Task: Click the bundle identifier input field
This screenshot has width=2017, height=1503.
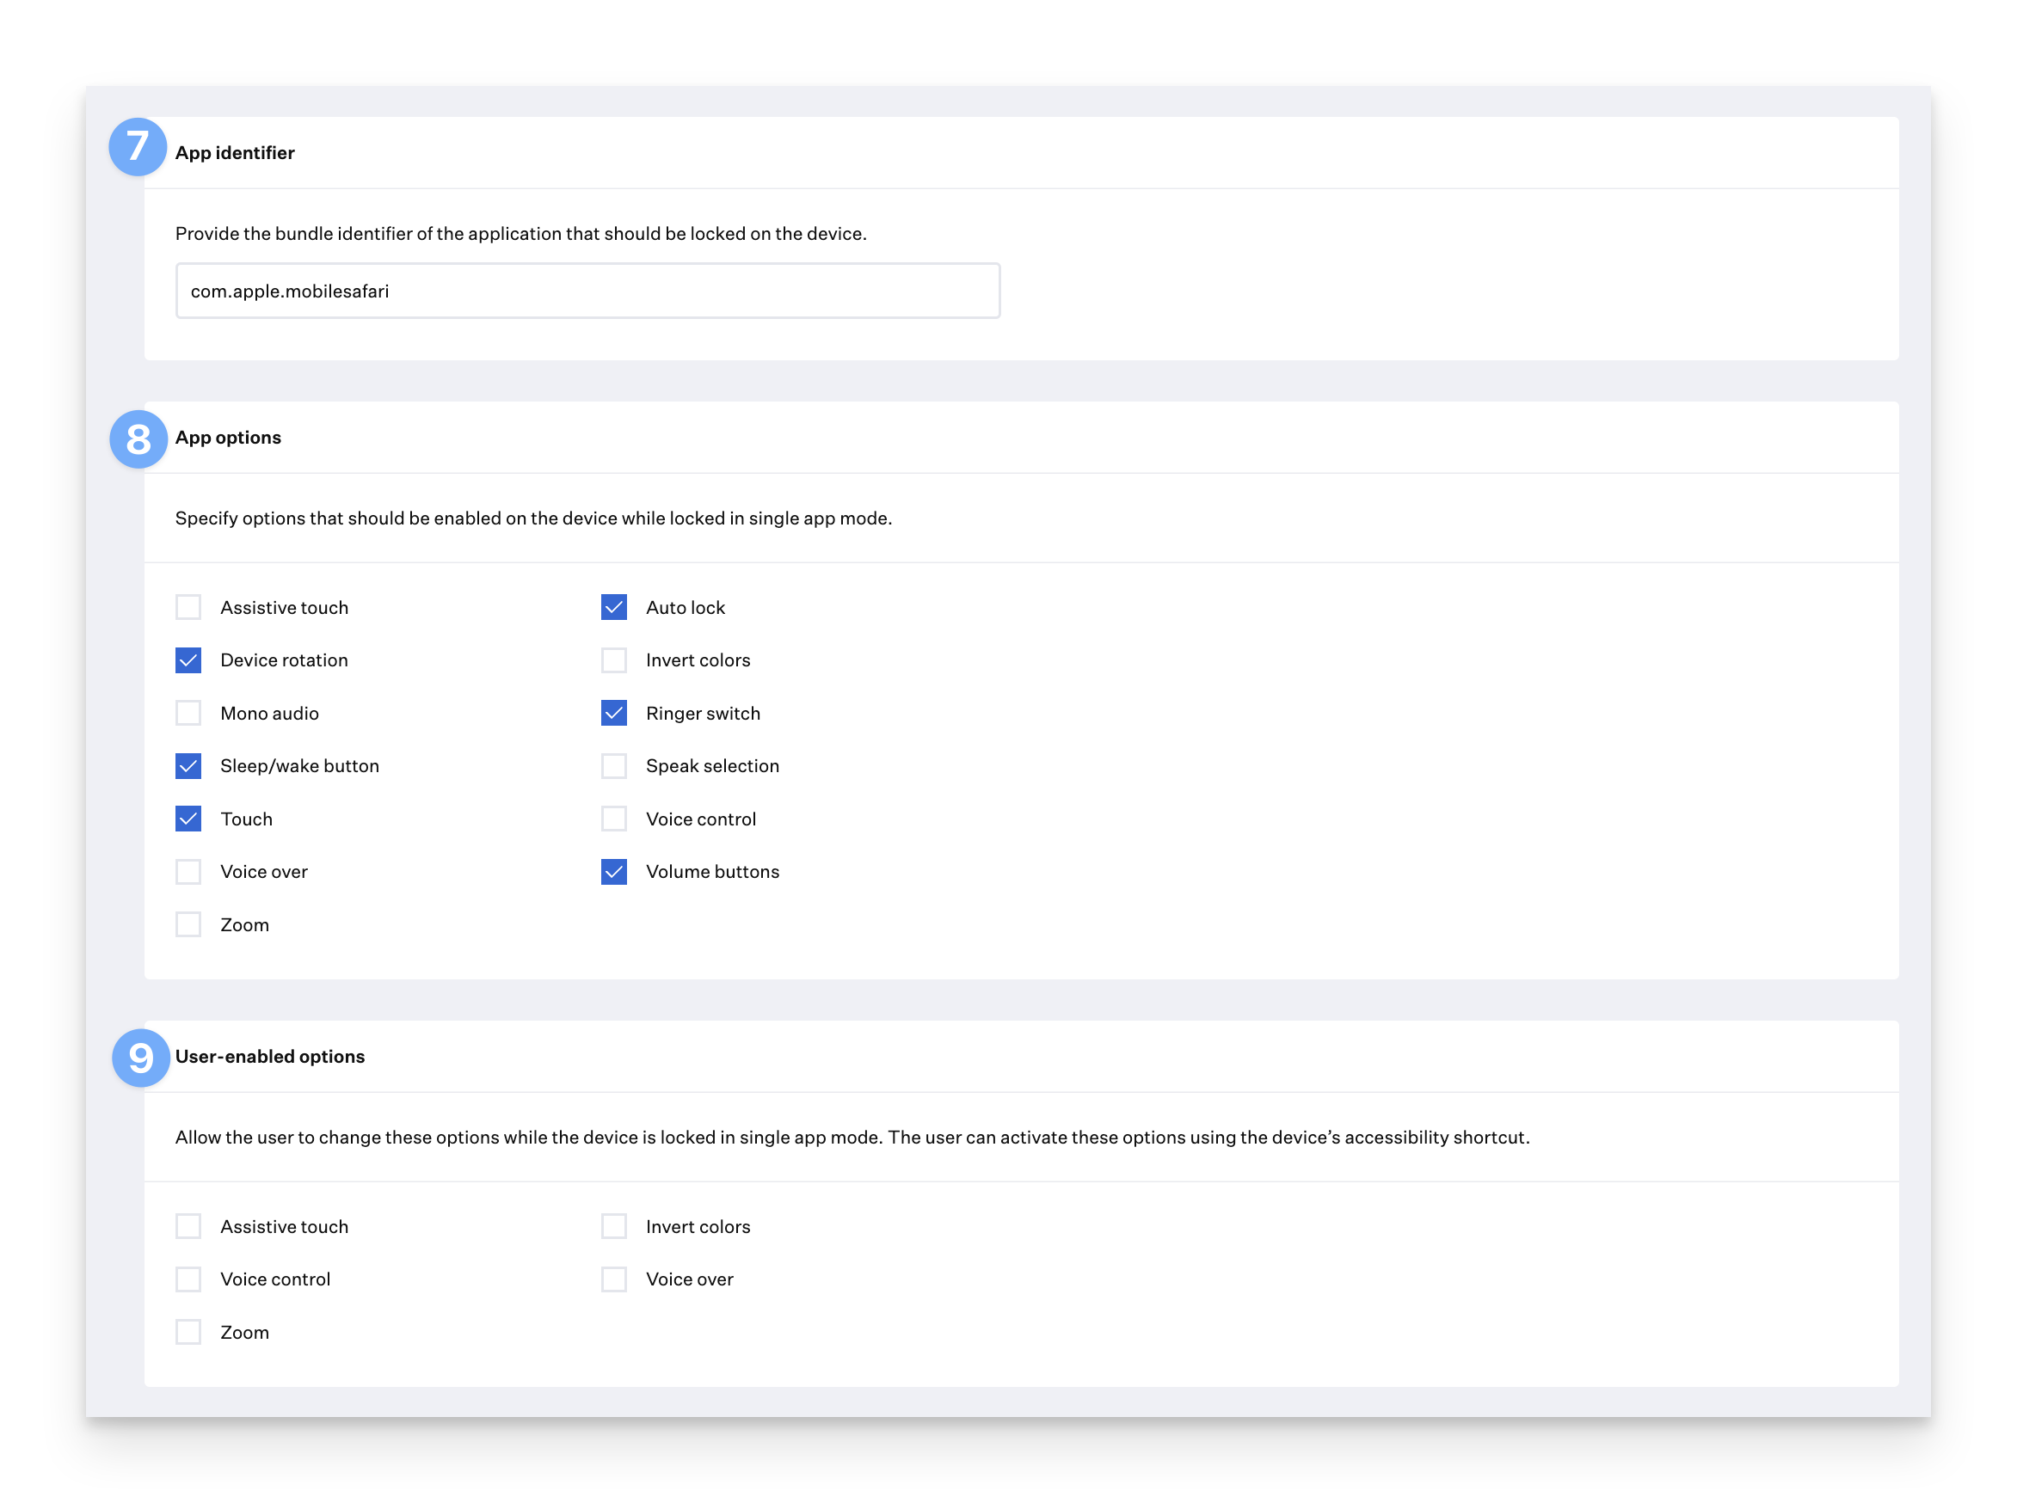Action: pyautogui.click(x=587, y=291)
